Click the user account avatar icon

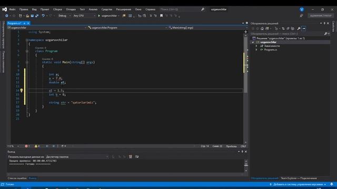pos(302,9)
